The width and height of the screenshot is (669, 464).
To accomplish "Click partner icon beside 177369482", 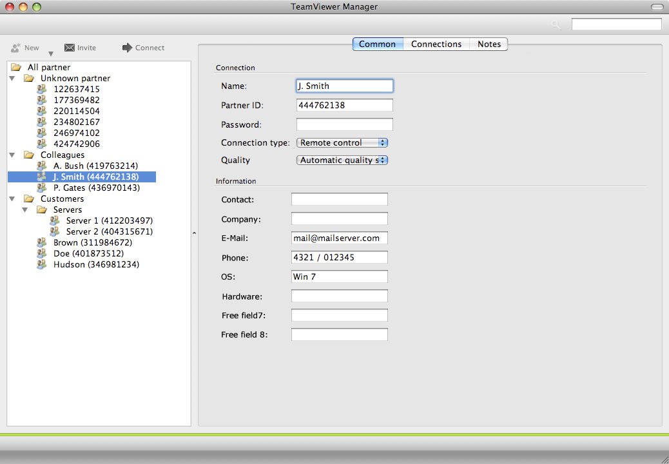I will [42, 100].
